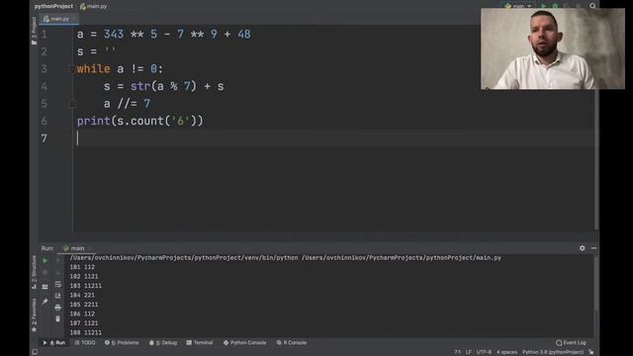Click the while keyword on line 3
Screen dimensions: 633x356
point(93,69)
